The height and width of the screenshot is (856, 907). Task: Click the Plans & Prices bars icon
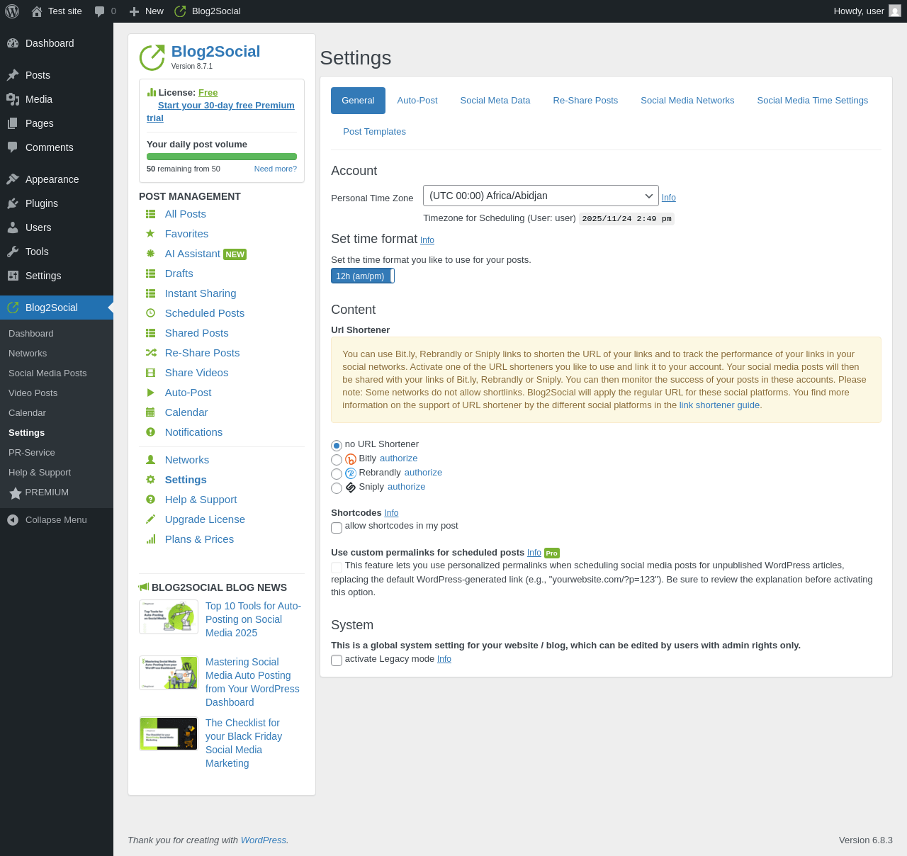point(150,539)
